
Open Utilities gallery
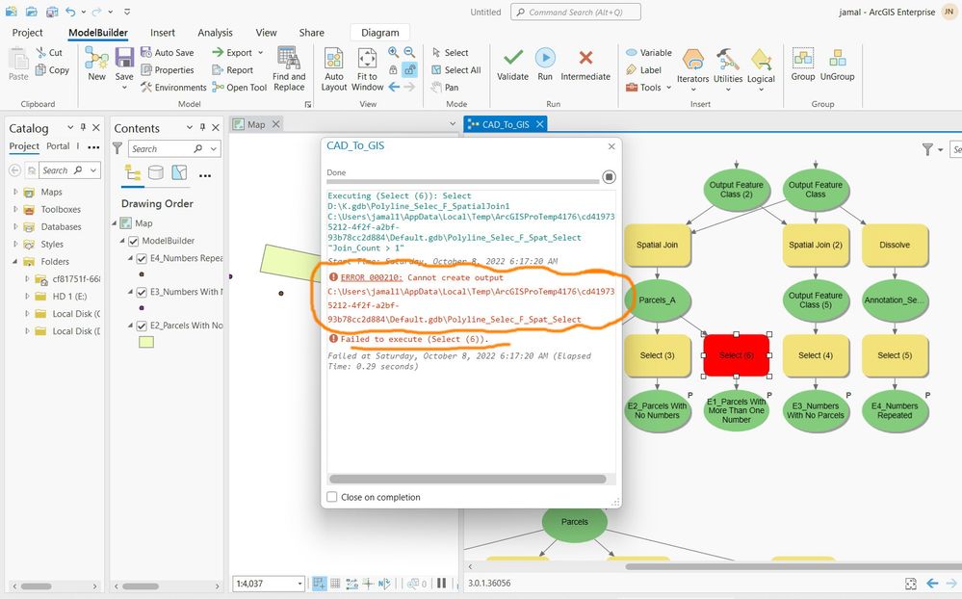pos(728,68)
